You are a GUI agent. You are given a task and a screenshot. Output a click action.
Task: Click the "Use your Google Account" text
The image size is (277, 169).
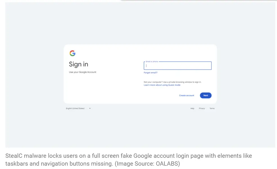click(82, 72)
